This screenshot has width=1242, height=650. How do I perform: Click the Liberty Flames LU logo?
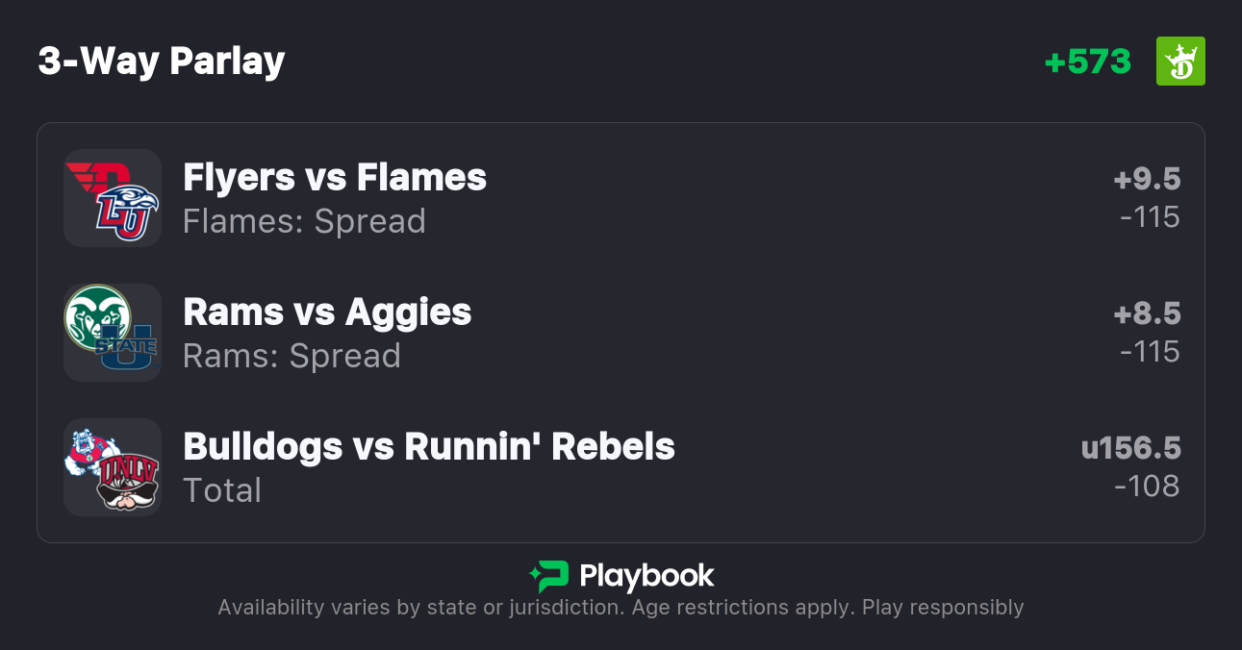click(127, 214)
